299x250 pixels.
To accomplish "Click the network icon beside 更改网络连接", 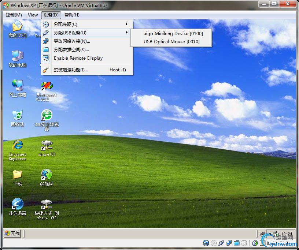I will click(x=46, y=41).
